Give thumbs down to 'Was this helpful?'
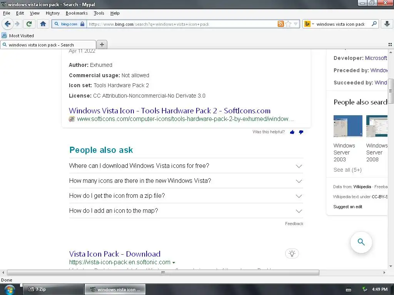This screenshot has width=394, height=295. 301,132
